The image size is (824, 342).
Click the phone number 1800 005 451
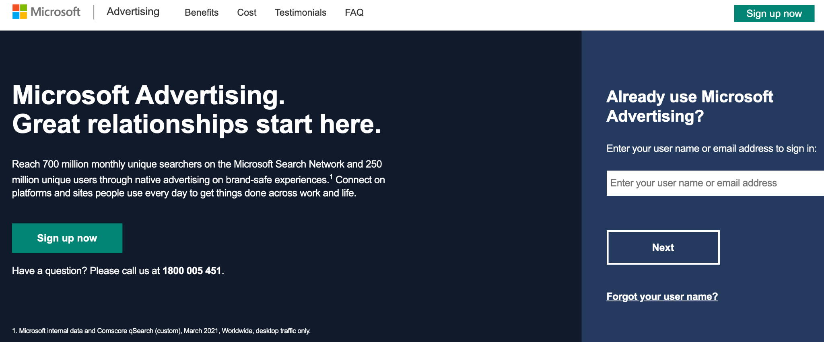192,271
